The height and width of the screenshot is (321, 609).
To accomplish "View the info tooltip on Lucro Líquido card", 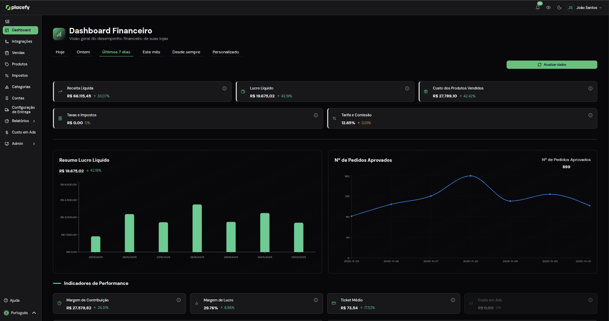I will 407,88.
